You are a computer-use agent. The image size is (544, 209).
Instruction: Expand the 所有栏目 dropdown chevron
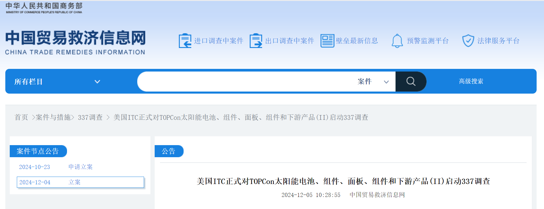coord(97,82)
